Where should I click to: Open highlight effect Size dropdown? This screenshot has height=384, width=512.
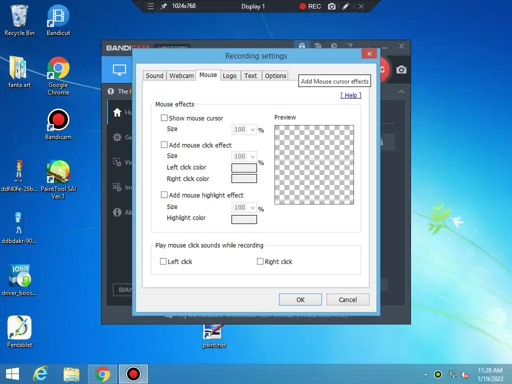[244, 207]
